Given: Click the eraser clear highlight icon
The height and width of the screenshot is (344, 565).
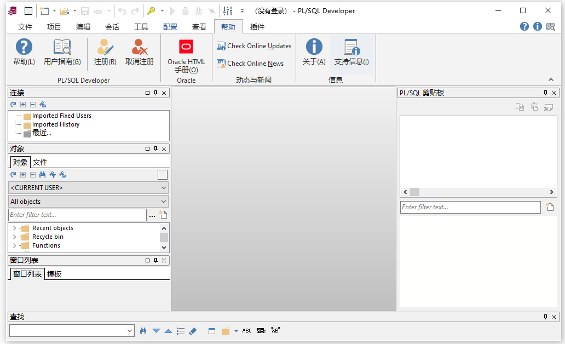Looking at the screenshot, I should 193,331.
